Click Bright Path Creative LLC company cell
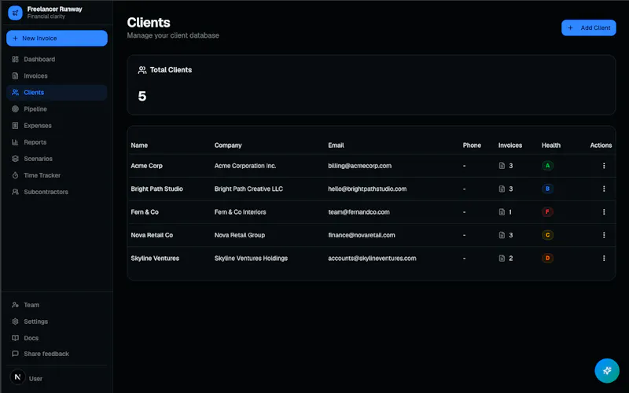The height and width of the screenshot is (393, 629). (x=248, y=189)
